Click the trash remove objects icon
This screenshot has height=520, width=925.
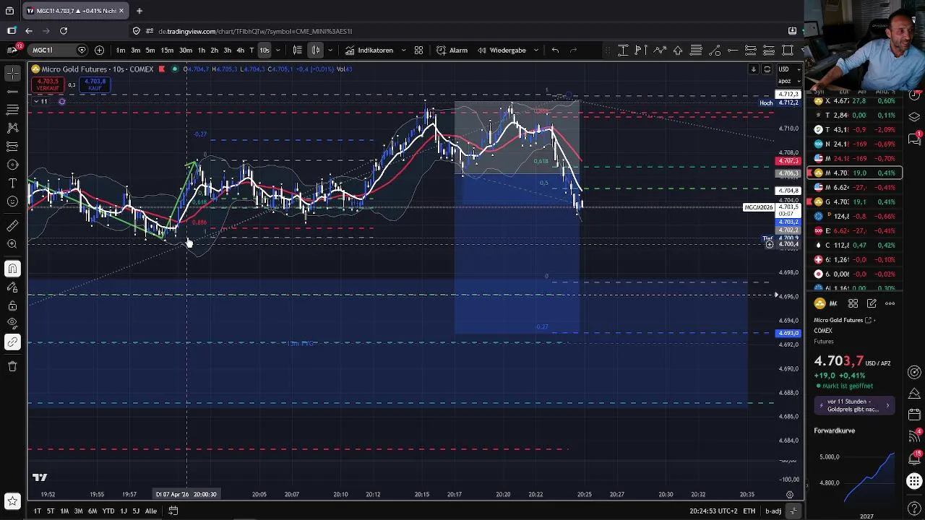tap(12, 366)
